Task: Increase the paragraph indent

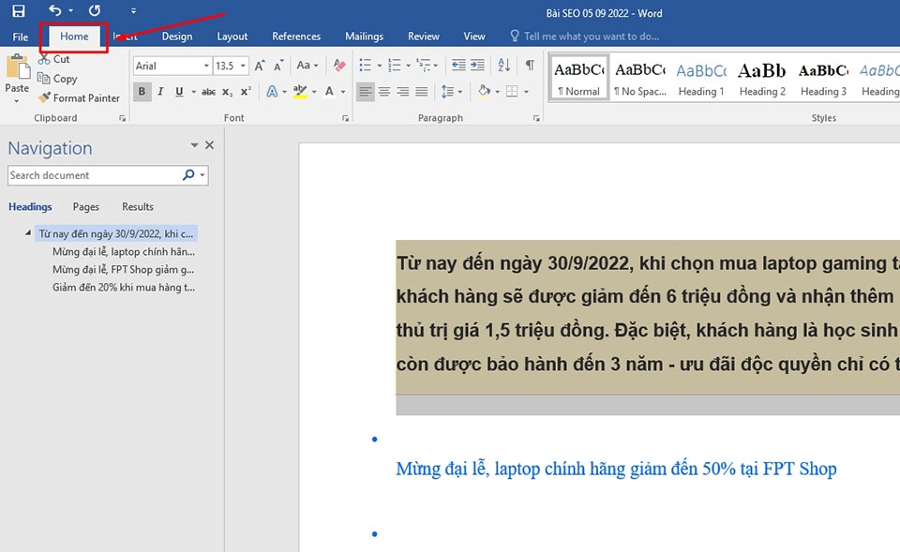Action: tap(477, 65)
